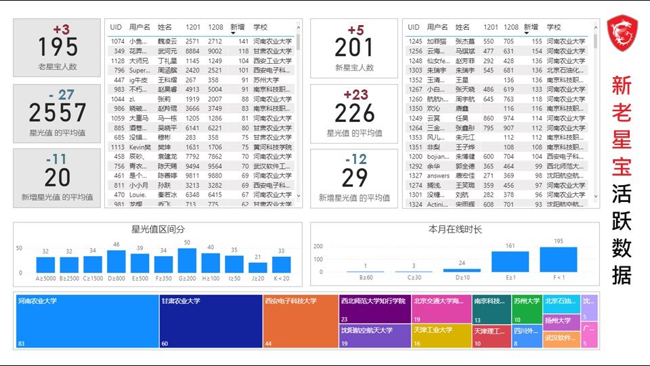Select 西安电子科技大学 treemap tile with 44
The image size is (650, 366).
point(301,321)
